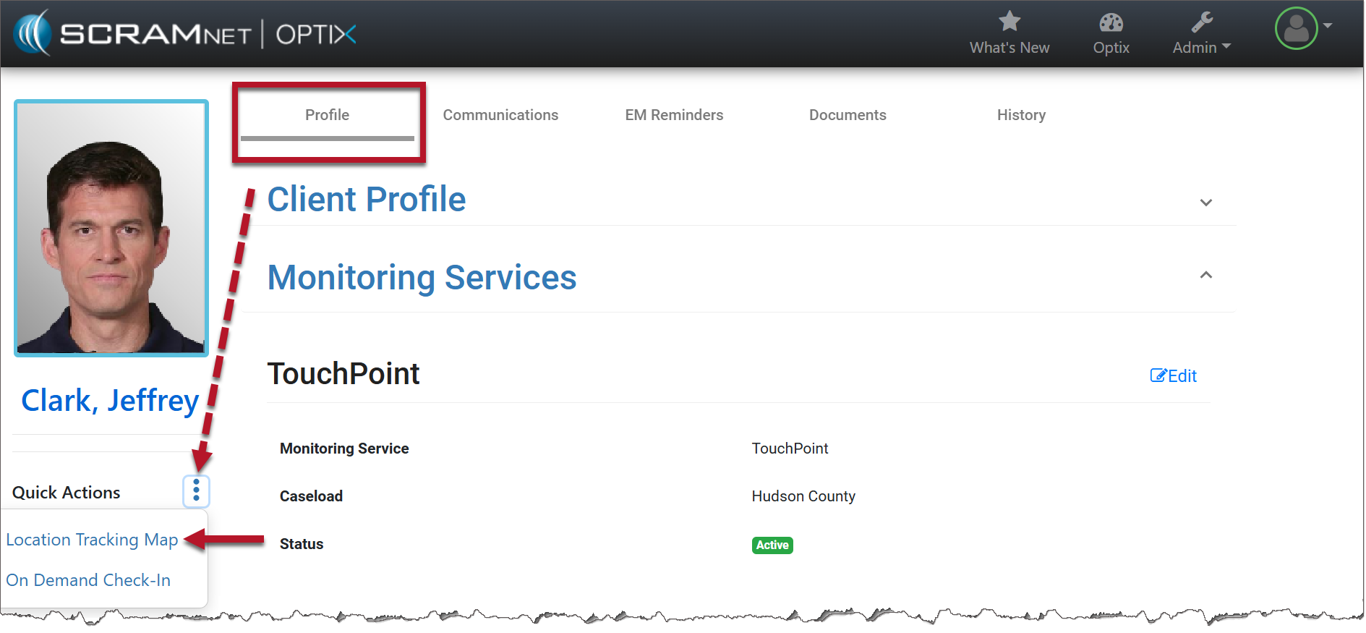
Task: Click the SCRAMNET OPTIX logo
Action: click(x=185, y=33)
